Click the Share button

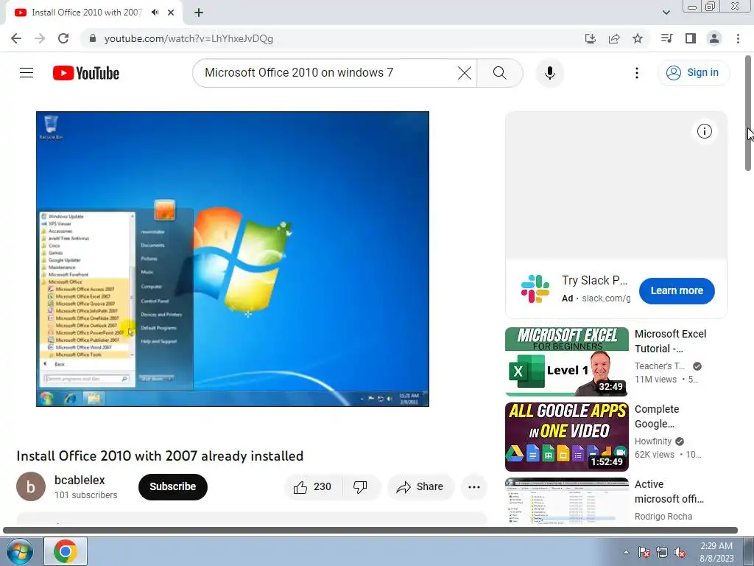(420, 487)
